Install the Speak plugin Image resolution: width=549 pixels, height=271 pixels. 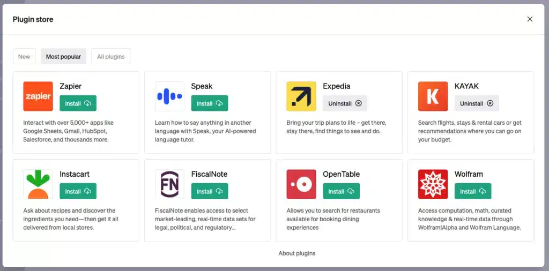coord(210,103)
